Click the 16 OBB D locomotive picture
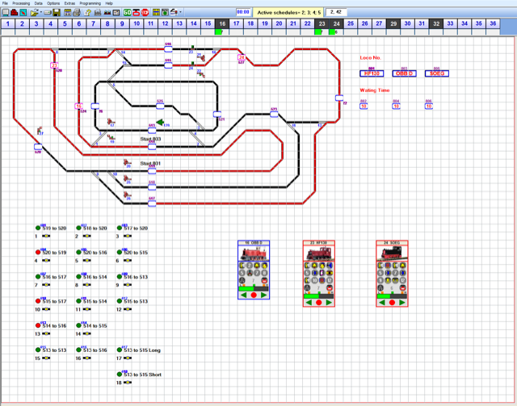The height and width of the screenshot is (406, 517). [254, 256]
